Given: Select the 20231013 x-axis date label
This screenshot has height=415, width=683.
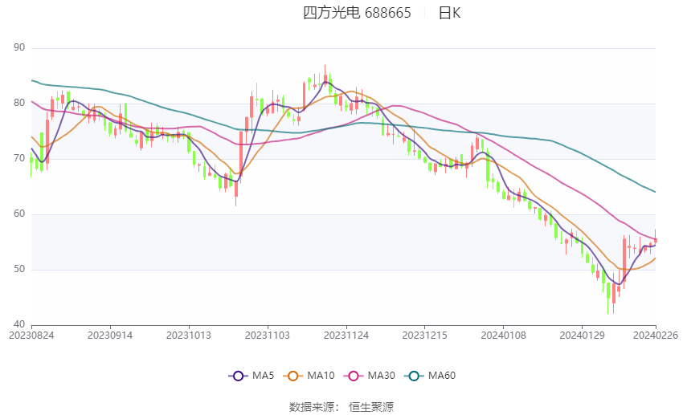Looking at the screenshot, I should coord(189,336).
